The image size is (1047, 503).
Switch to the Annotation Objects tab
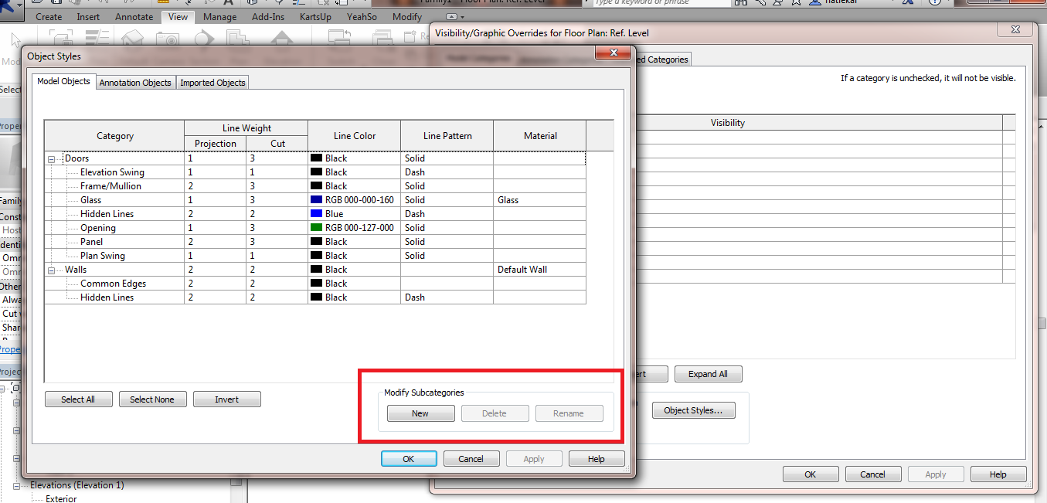pos(135,82)
